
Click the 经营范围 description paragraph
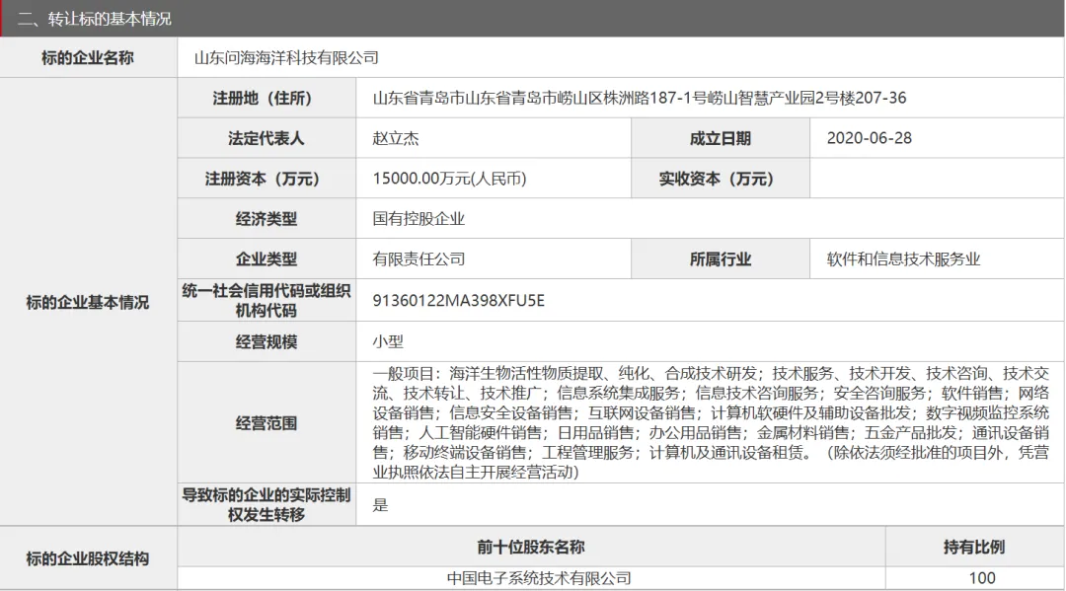point(711,422)
